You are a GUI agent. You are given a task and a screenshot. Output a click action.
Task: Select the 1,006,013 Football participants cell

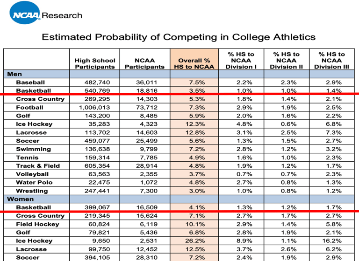[94, 107]
